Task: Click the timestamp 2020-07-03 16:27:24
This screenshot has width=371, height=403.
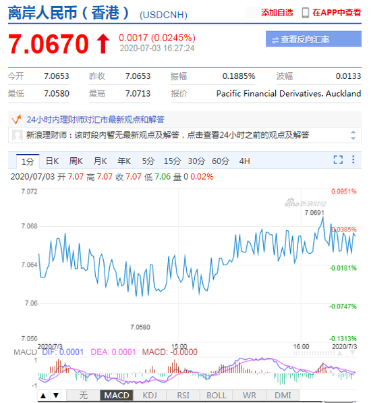Action: tap(157, 48)
